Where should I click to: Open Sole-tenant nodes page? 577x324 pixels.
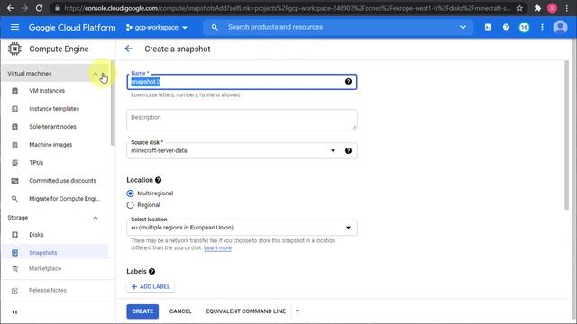pos(52,127)
